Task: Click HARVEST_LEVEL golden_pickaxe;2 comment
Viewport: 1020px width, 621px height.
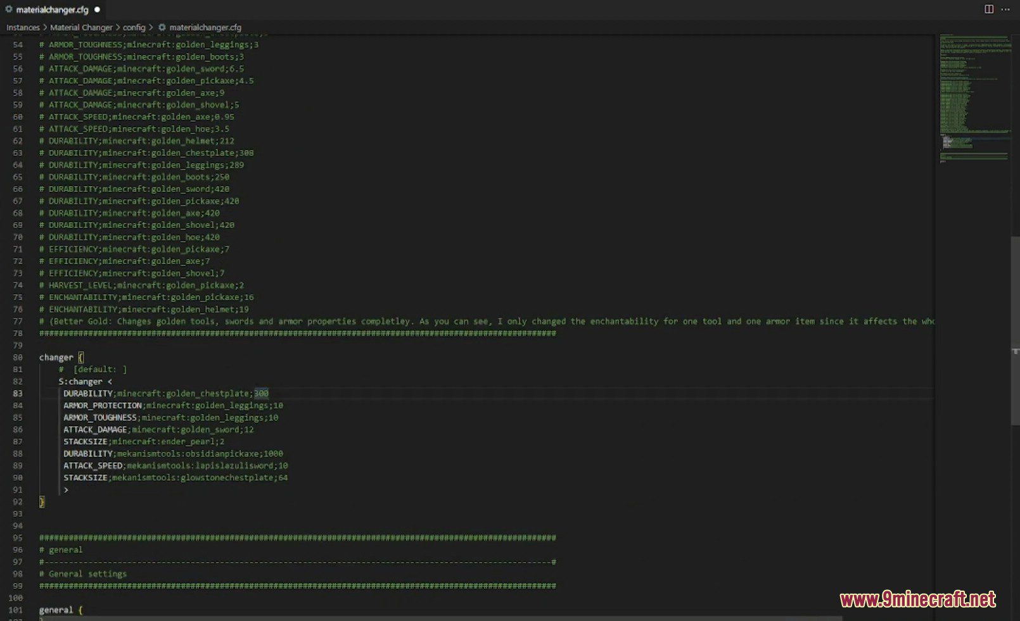Action: (x=141, y=285)
